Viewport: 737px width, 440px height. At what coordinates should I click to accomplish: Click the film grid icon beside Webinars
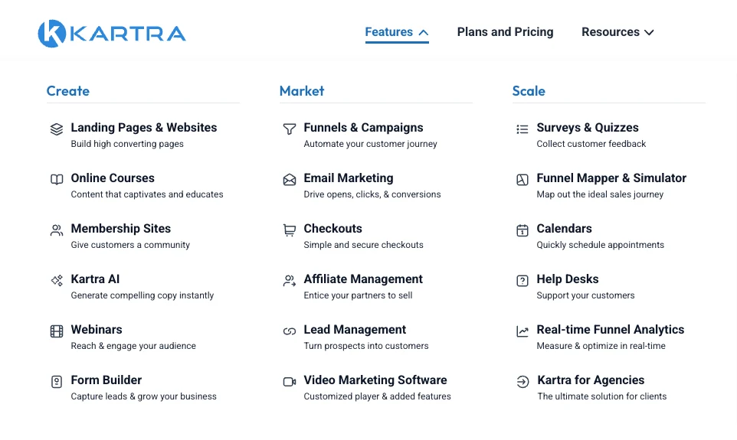tap(57, 331)
